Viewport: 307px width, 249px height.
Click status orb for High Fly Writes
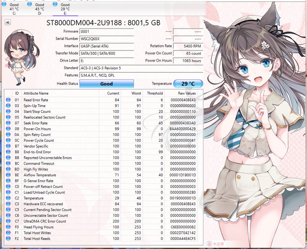pos(8,169)
